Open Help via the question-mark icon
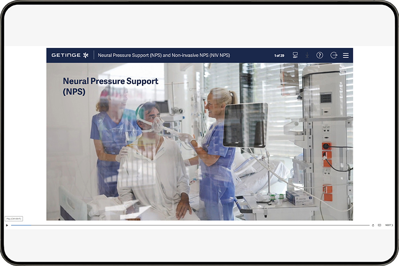399x266 pixels. pos(320,55)
